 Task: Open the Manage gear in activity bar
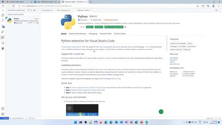click(3, 114)
